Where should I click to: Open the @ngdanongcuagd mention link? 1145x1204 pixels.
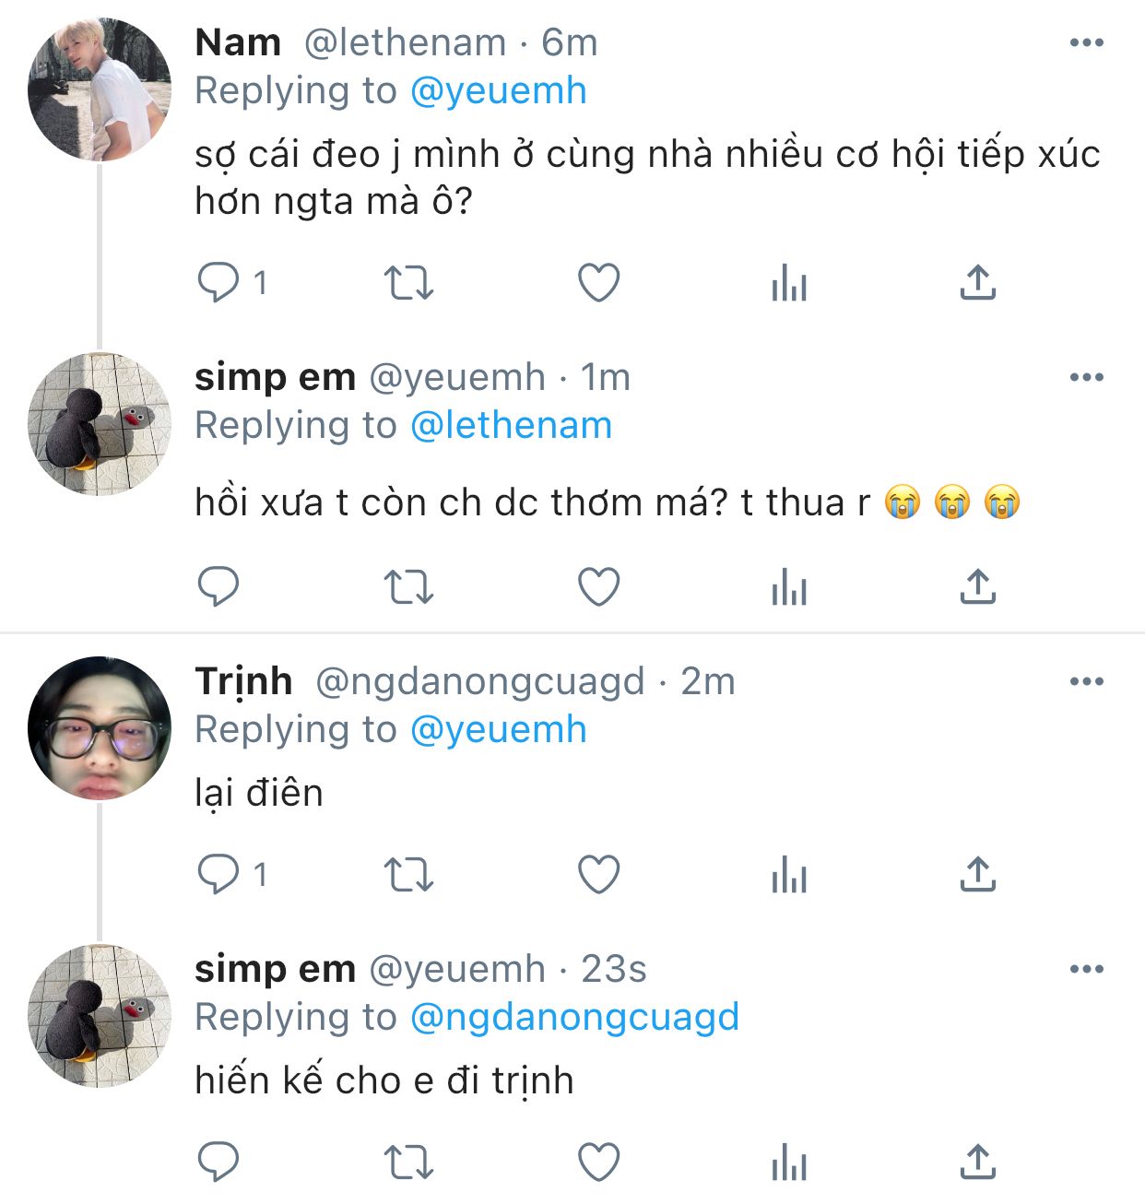(x=573, y=1017)
